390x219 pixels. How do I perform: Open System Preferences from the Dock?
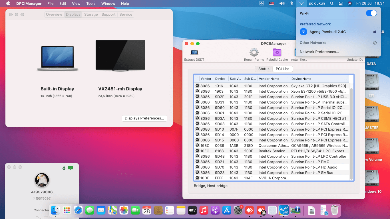(x=238, y=210)
